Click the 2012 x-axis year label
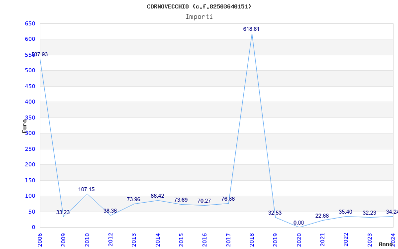This screenshot has width=398, height=249. (x=110, y=241)
